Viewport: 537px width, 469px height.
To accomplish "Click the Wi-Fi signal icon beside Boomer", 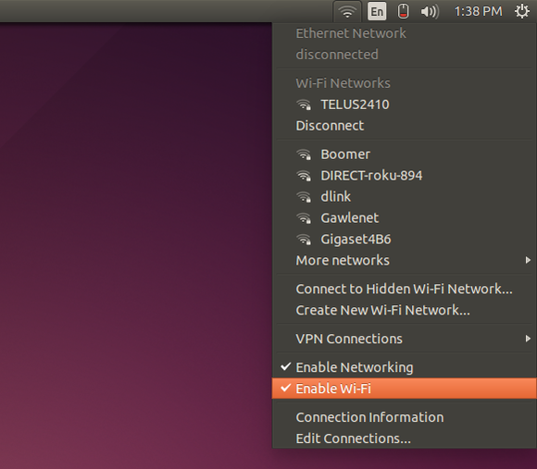I will tap(304, 154).
